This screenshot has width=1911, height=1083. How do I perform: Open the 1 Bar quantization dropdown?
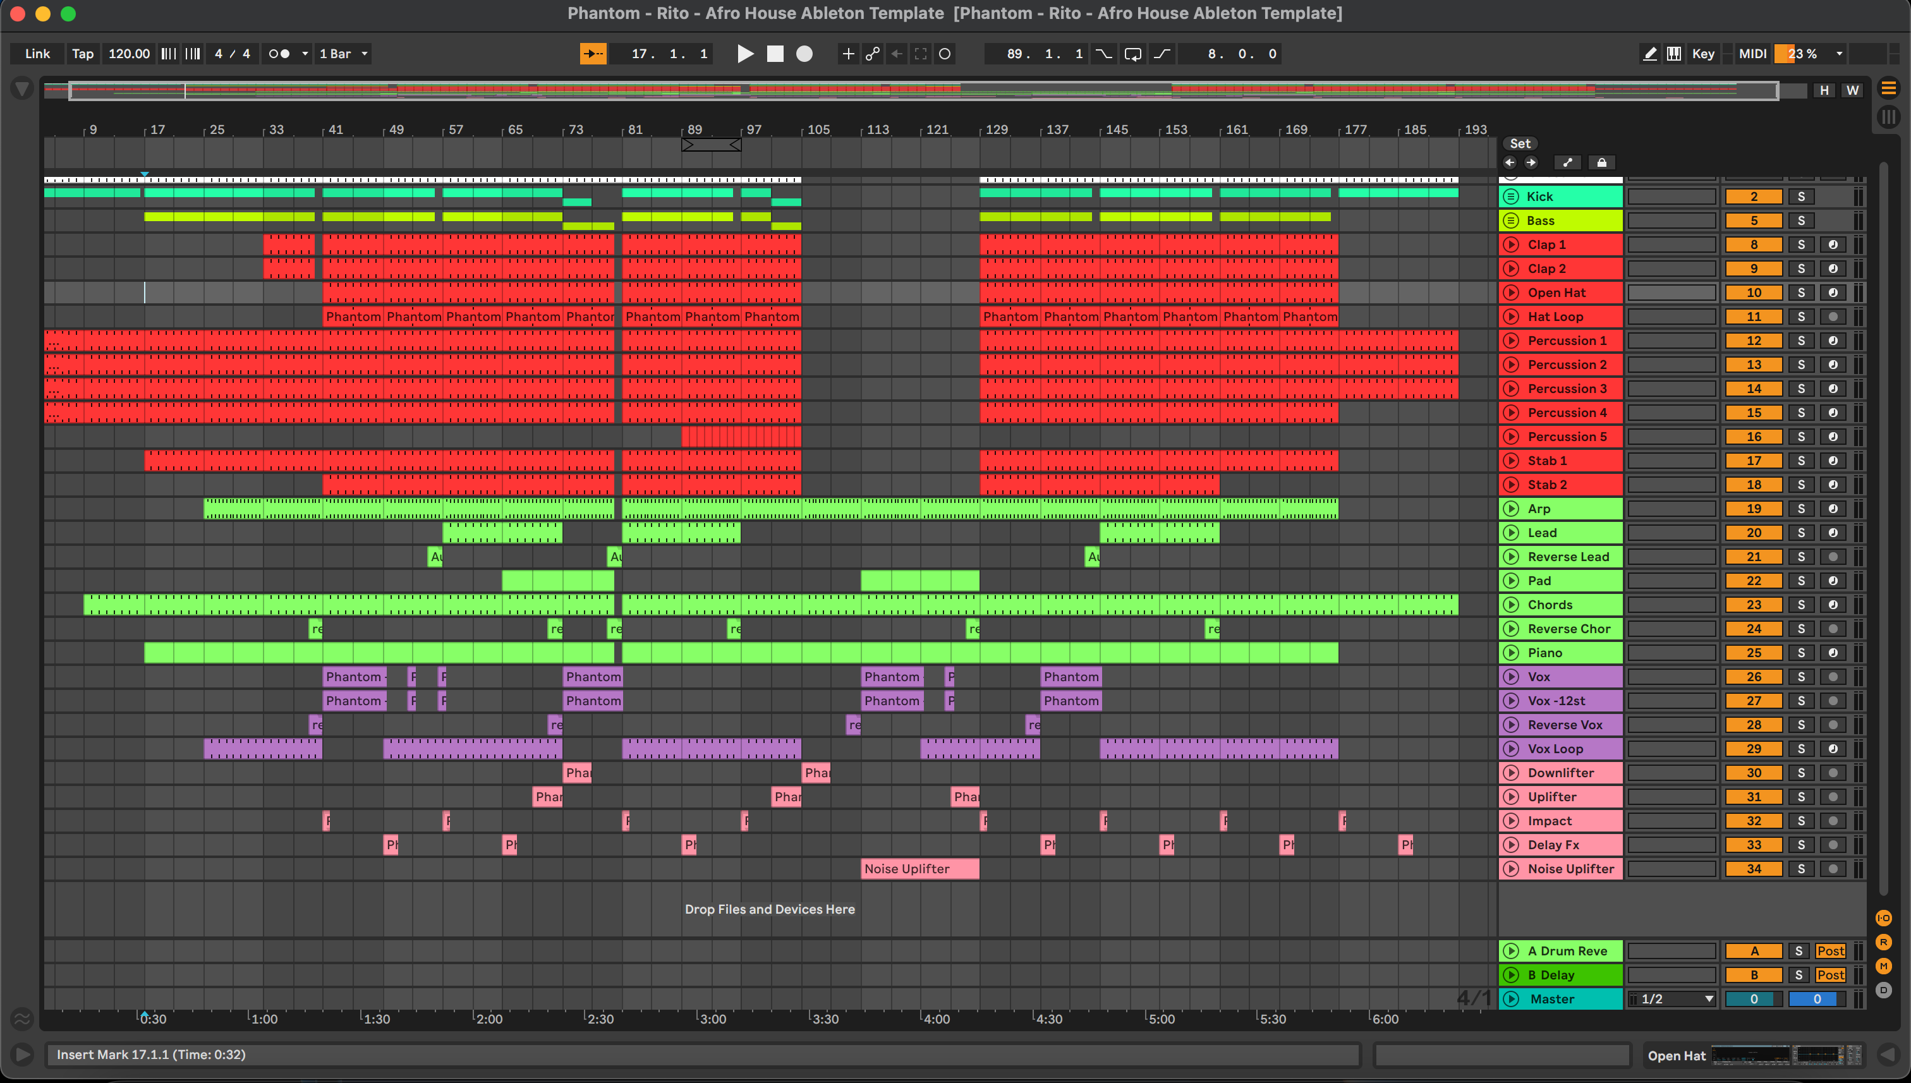[x=343, y=54]
